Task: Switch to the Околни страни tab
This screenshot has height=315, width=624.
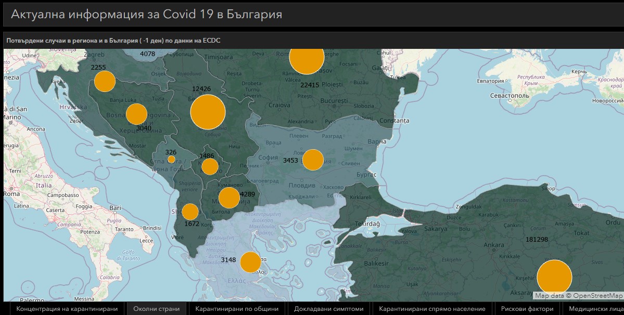Action: [157, 309]
